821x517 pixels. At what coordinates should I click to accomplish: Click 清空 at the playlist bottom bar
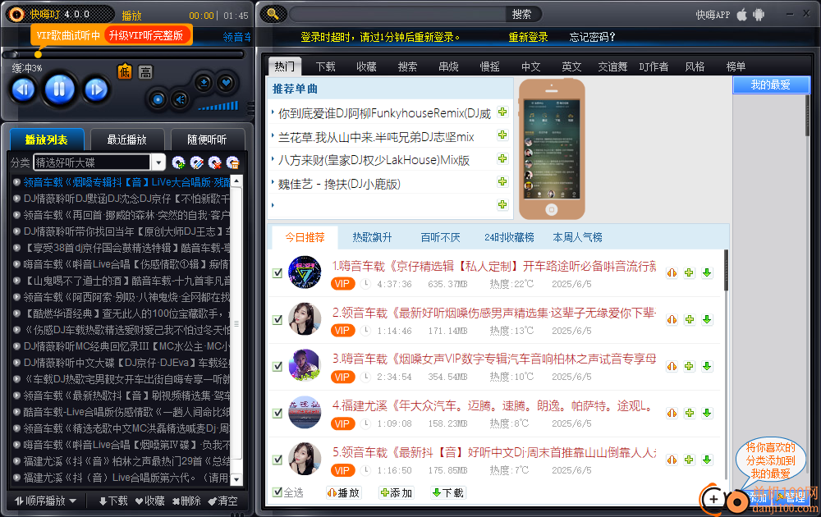pyautogui.click(x=222, y=501)
